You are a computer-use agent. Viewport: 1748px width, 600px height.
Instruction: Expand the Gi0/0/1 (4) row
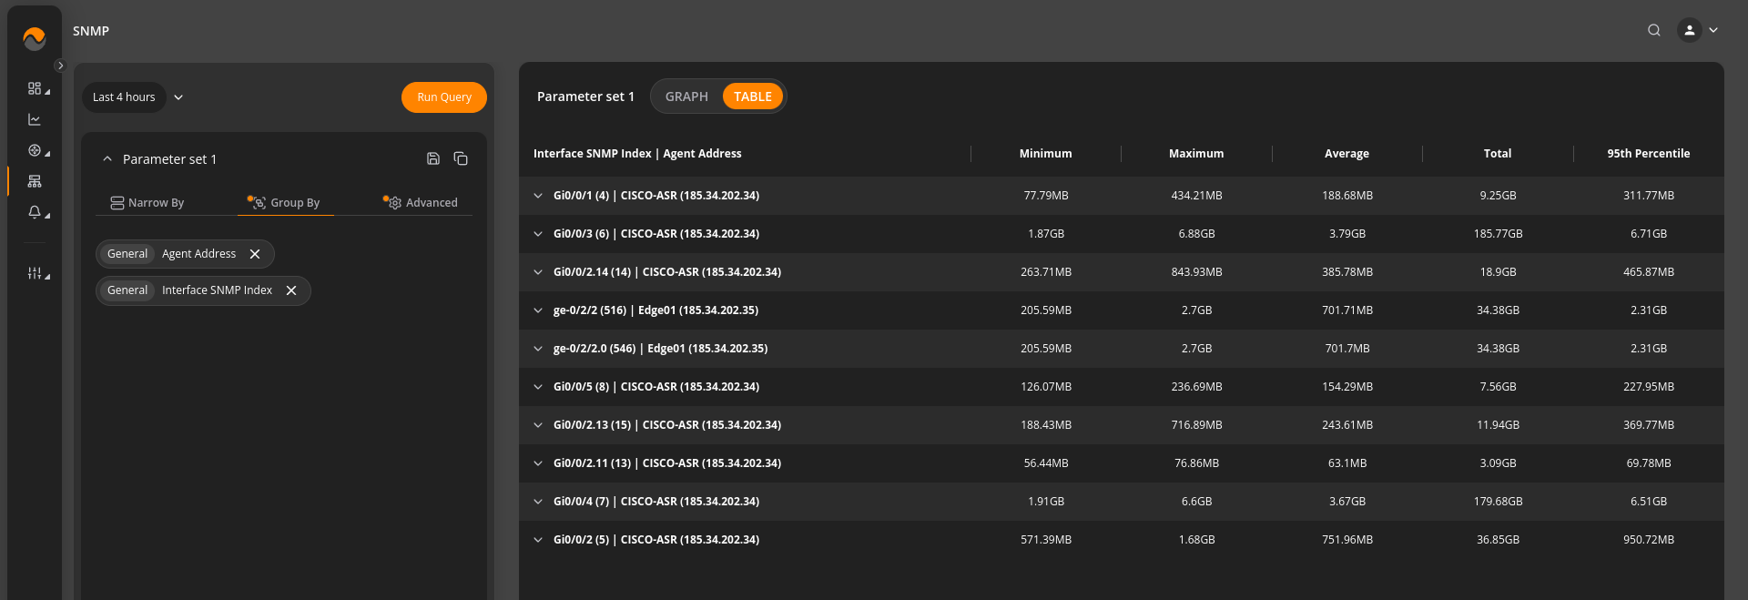538,196
